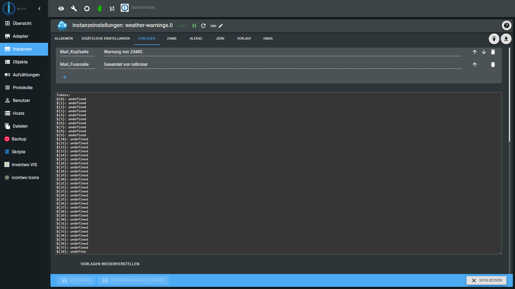Edit the Mail_Fusszeile name field
Screen dimensions: 515x289
(x=78, y=64)
